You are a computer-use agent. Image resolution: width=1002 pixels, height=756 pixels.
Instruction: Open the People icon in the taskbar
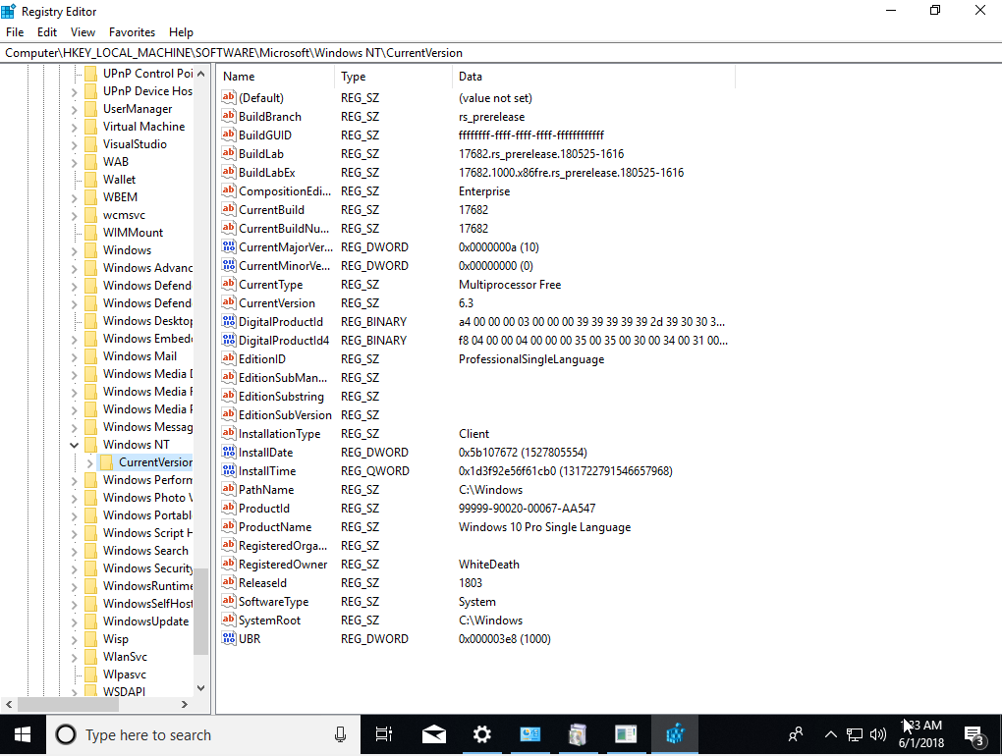click(796, 735)
